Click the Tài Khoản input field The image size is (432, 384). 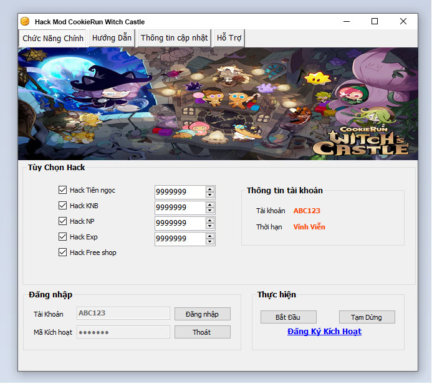tap(123, 313)
